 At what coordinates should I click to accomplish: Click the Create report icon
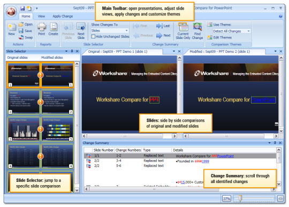(54, 29)
